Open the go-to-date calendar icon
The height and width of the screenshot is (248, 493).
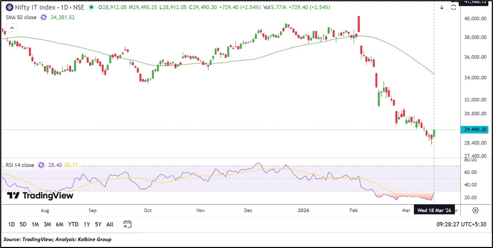pyautogui.click(x=127, y=225)
